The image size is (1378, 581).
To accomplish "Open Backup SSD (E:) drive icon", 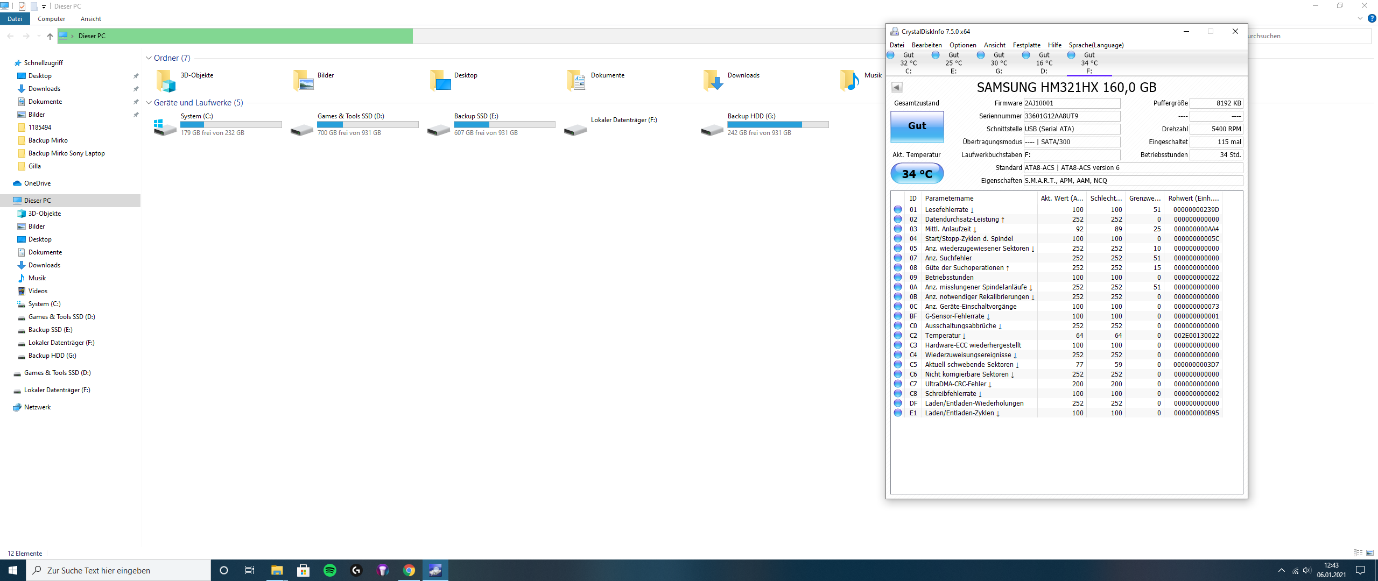I will [x=438, y=129].
